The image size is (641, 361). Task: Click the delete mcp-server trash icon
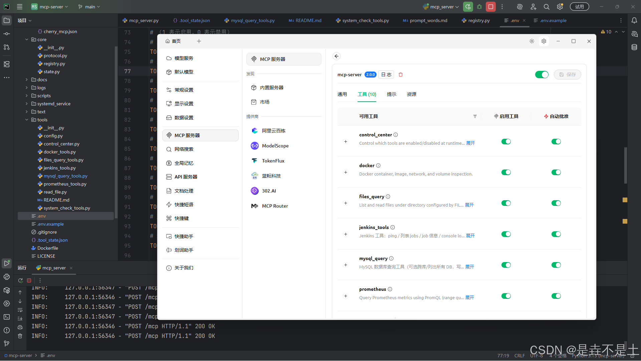(x=401, y=75)
